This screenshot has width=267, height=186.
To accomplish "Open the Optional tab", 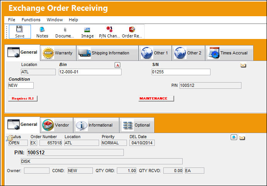I will pyautogui.click(x=137, y=125).
